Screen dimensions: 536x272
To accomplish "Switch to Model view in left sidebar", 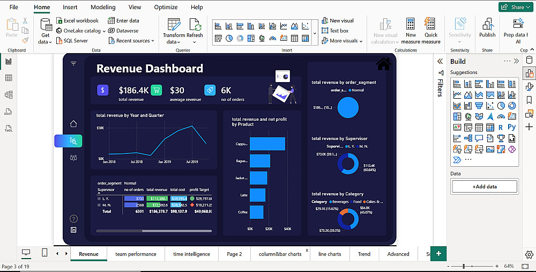I will (x=9, y=94).
